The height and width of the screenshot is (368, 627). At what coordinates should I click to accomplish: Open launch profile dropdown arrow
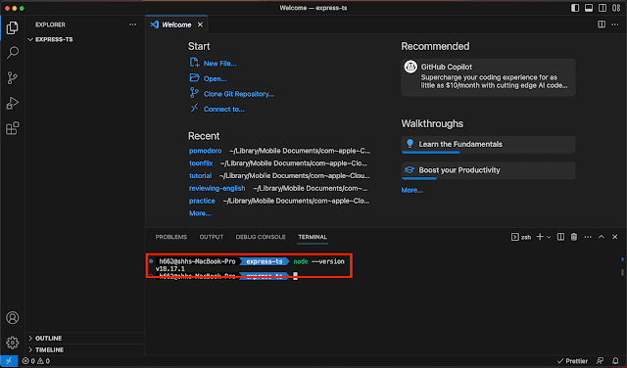pos(549,237)
